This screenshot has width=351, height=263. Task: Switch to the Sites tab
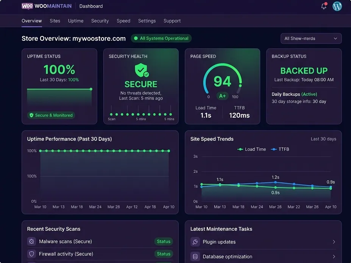click(55, 21)
